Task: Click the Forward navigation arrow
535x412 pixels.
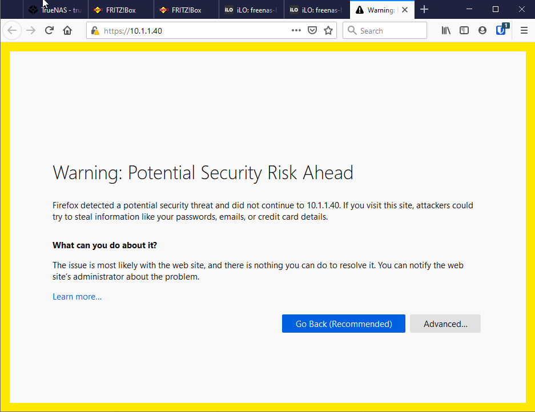Action: (31, 31)
